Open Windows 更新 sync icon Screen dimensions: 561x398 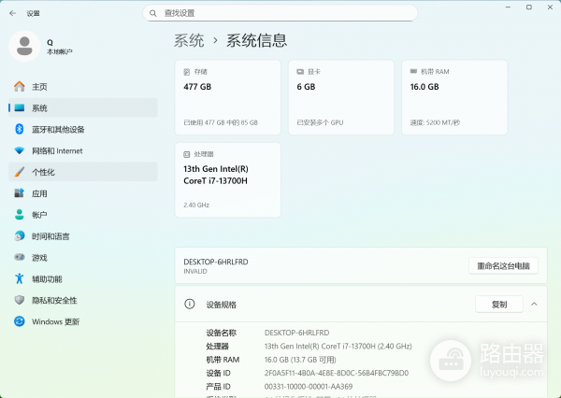point(20,321)
